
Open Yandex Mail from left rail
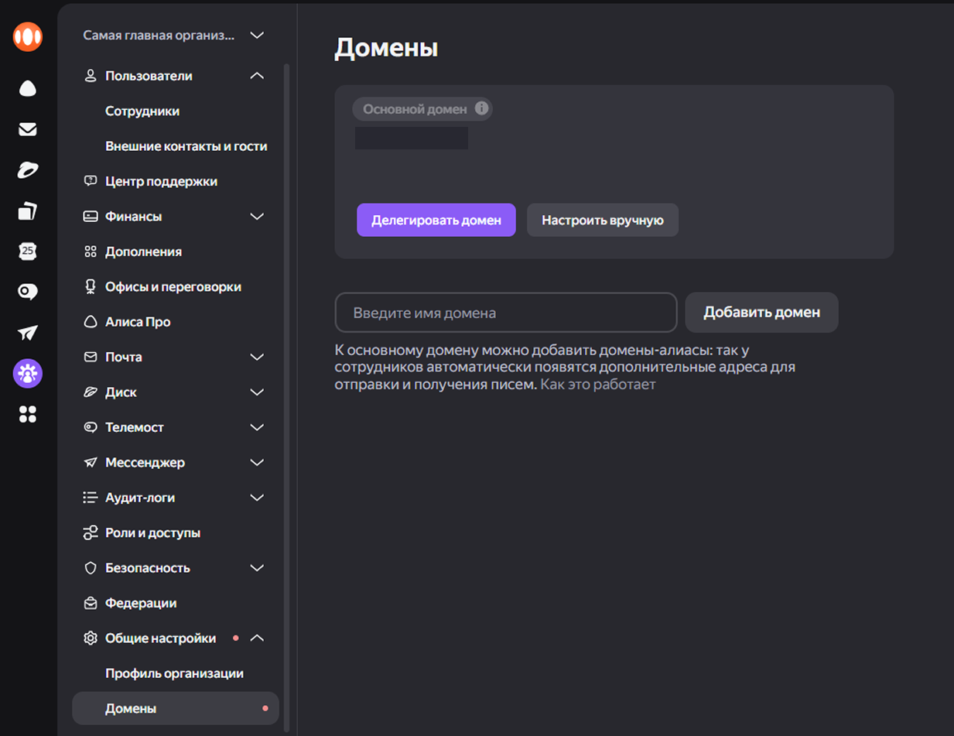pos(28,129)
